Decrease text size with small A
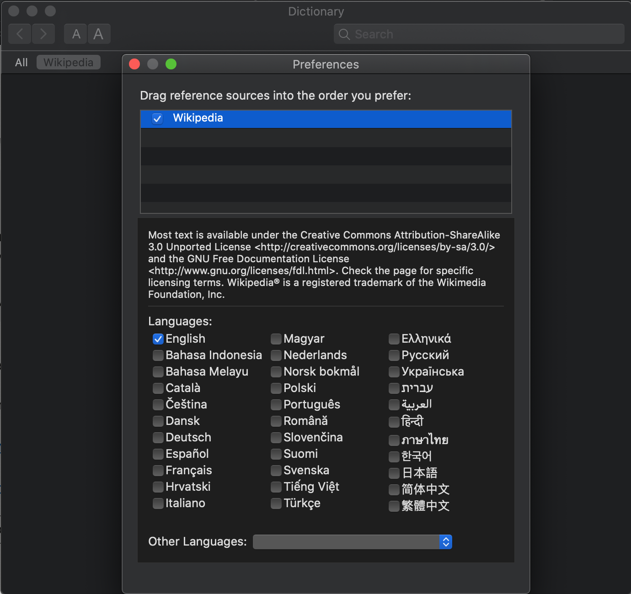 click(76, 34)
